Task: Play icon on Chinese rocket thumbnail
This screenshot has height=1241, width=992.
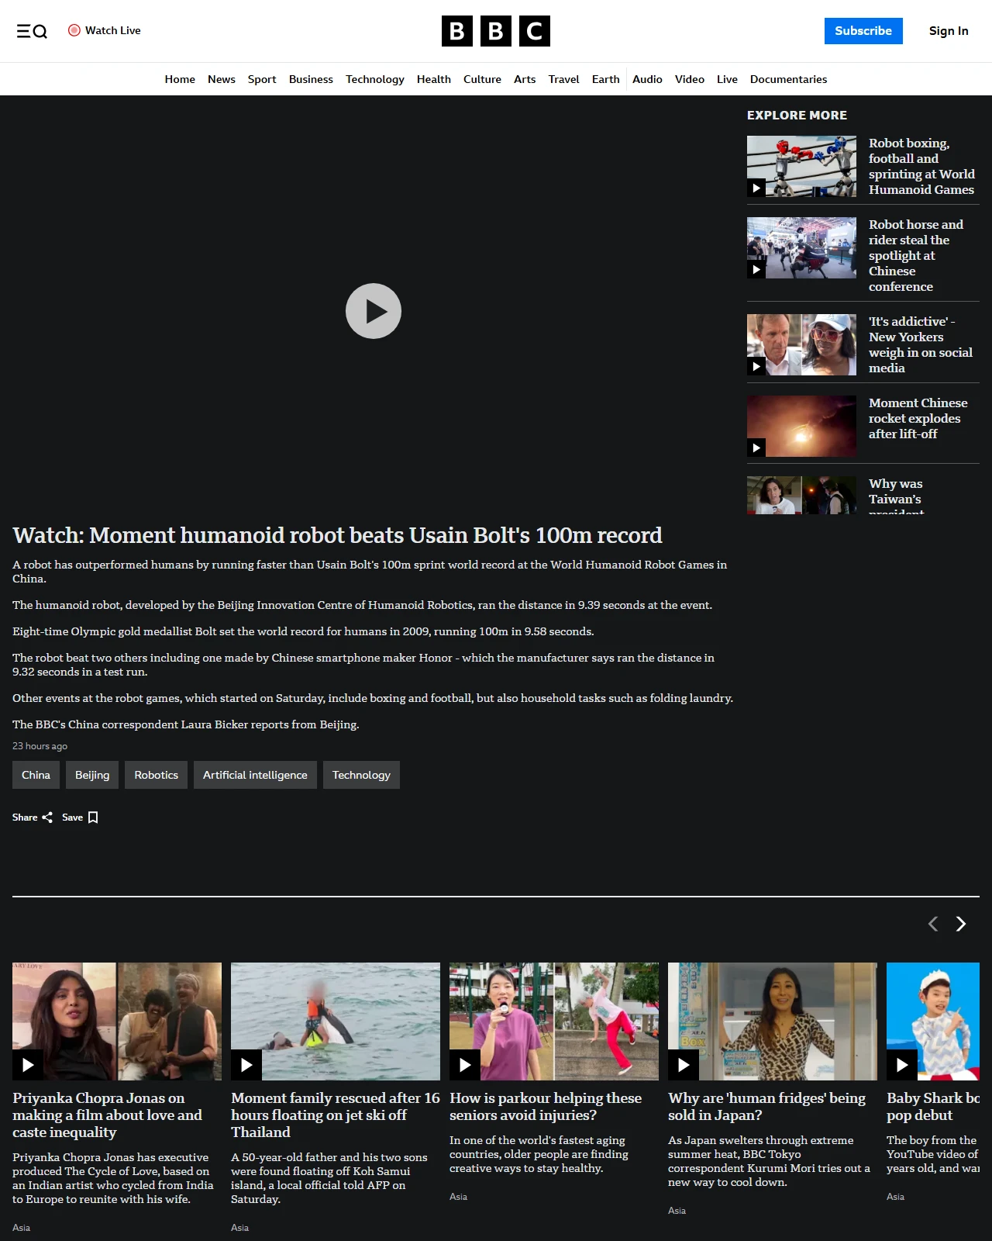Action: coord(756,448)
